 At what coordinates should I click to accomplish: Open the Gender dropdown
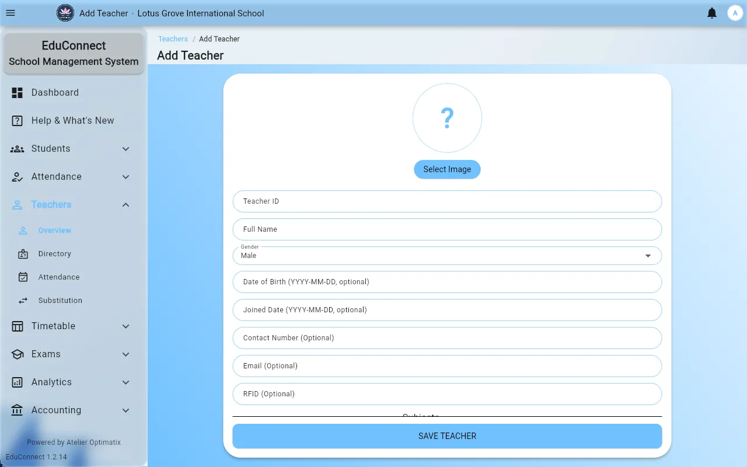click(447, 256)
